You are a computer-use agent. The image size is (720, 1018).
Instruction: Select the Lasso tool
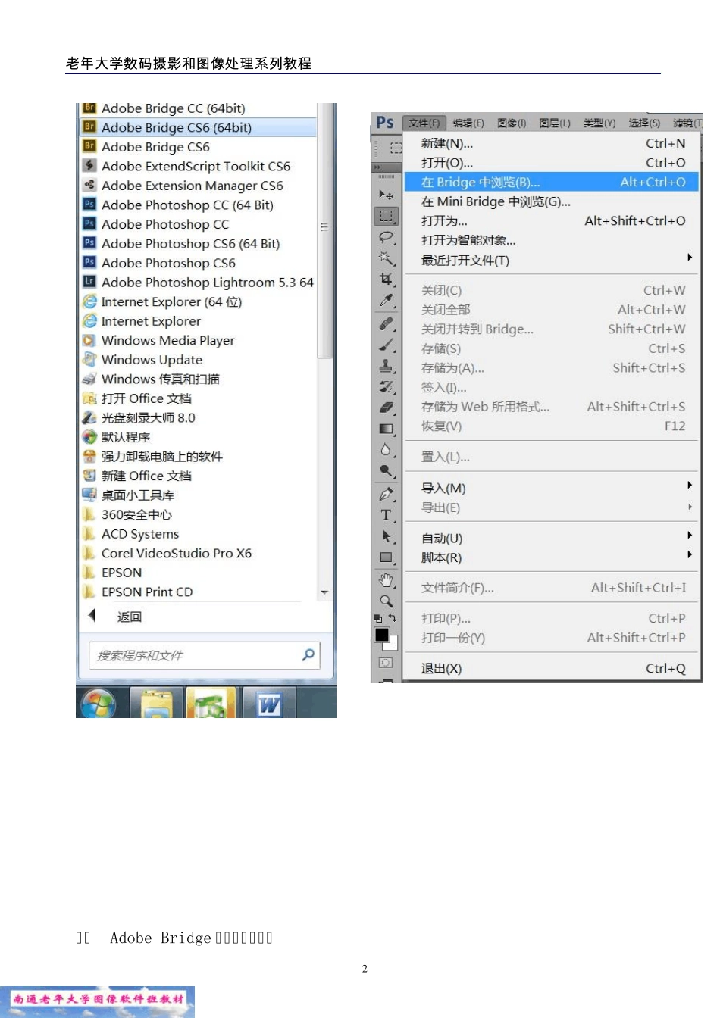[x=386, y=237]
